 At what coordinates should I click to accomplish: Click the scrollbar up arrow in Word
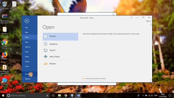[x=151, y=25]
